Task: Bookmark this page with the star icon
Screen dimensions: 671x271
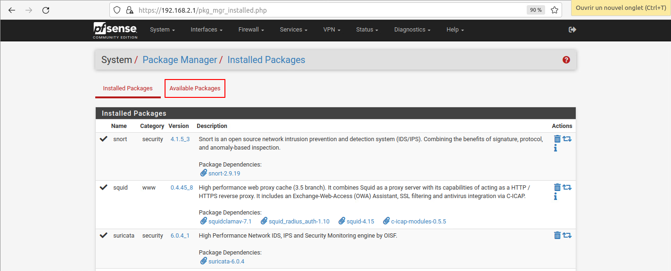Action: 555,10
